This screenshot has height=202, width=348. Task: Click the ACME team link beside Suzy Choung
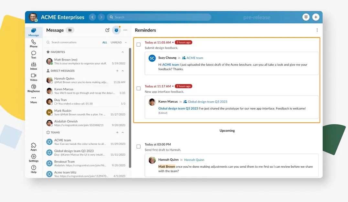pyautogui.click(x=195, y=58)
